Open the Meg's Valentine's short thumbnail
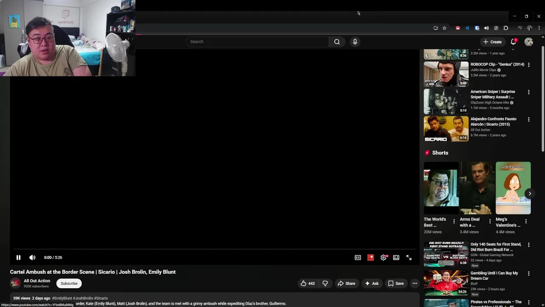Viewport: 545px width, 307px height. coord(513,188)
